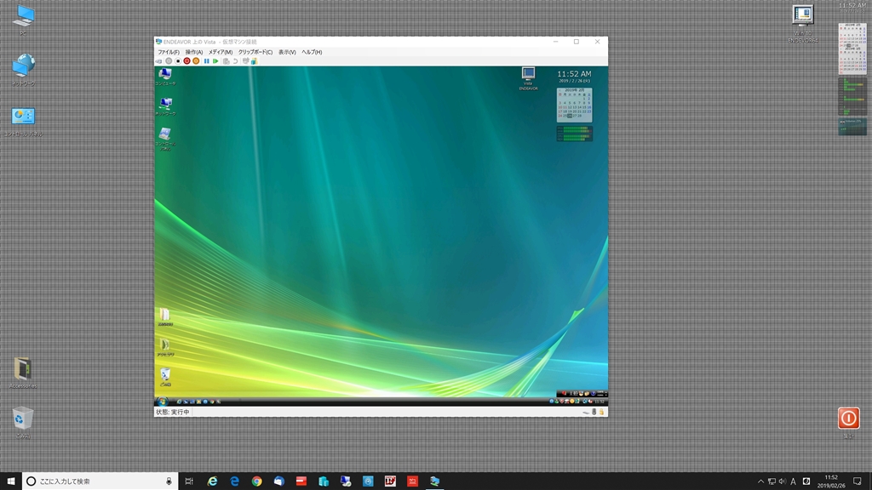Open the クリップボード(C) menu
Image resolution: width=872 pixels, height=490 pixels.
[255, 52]
